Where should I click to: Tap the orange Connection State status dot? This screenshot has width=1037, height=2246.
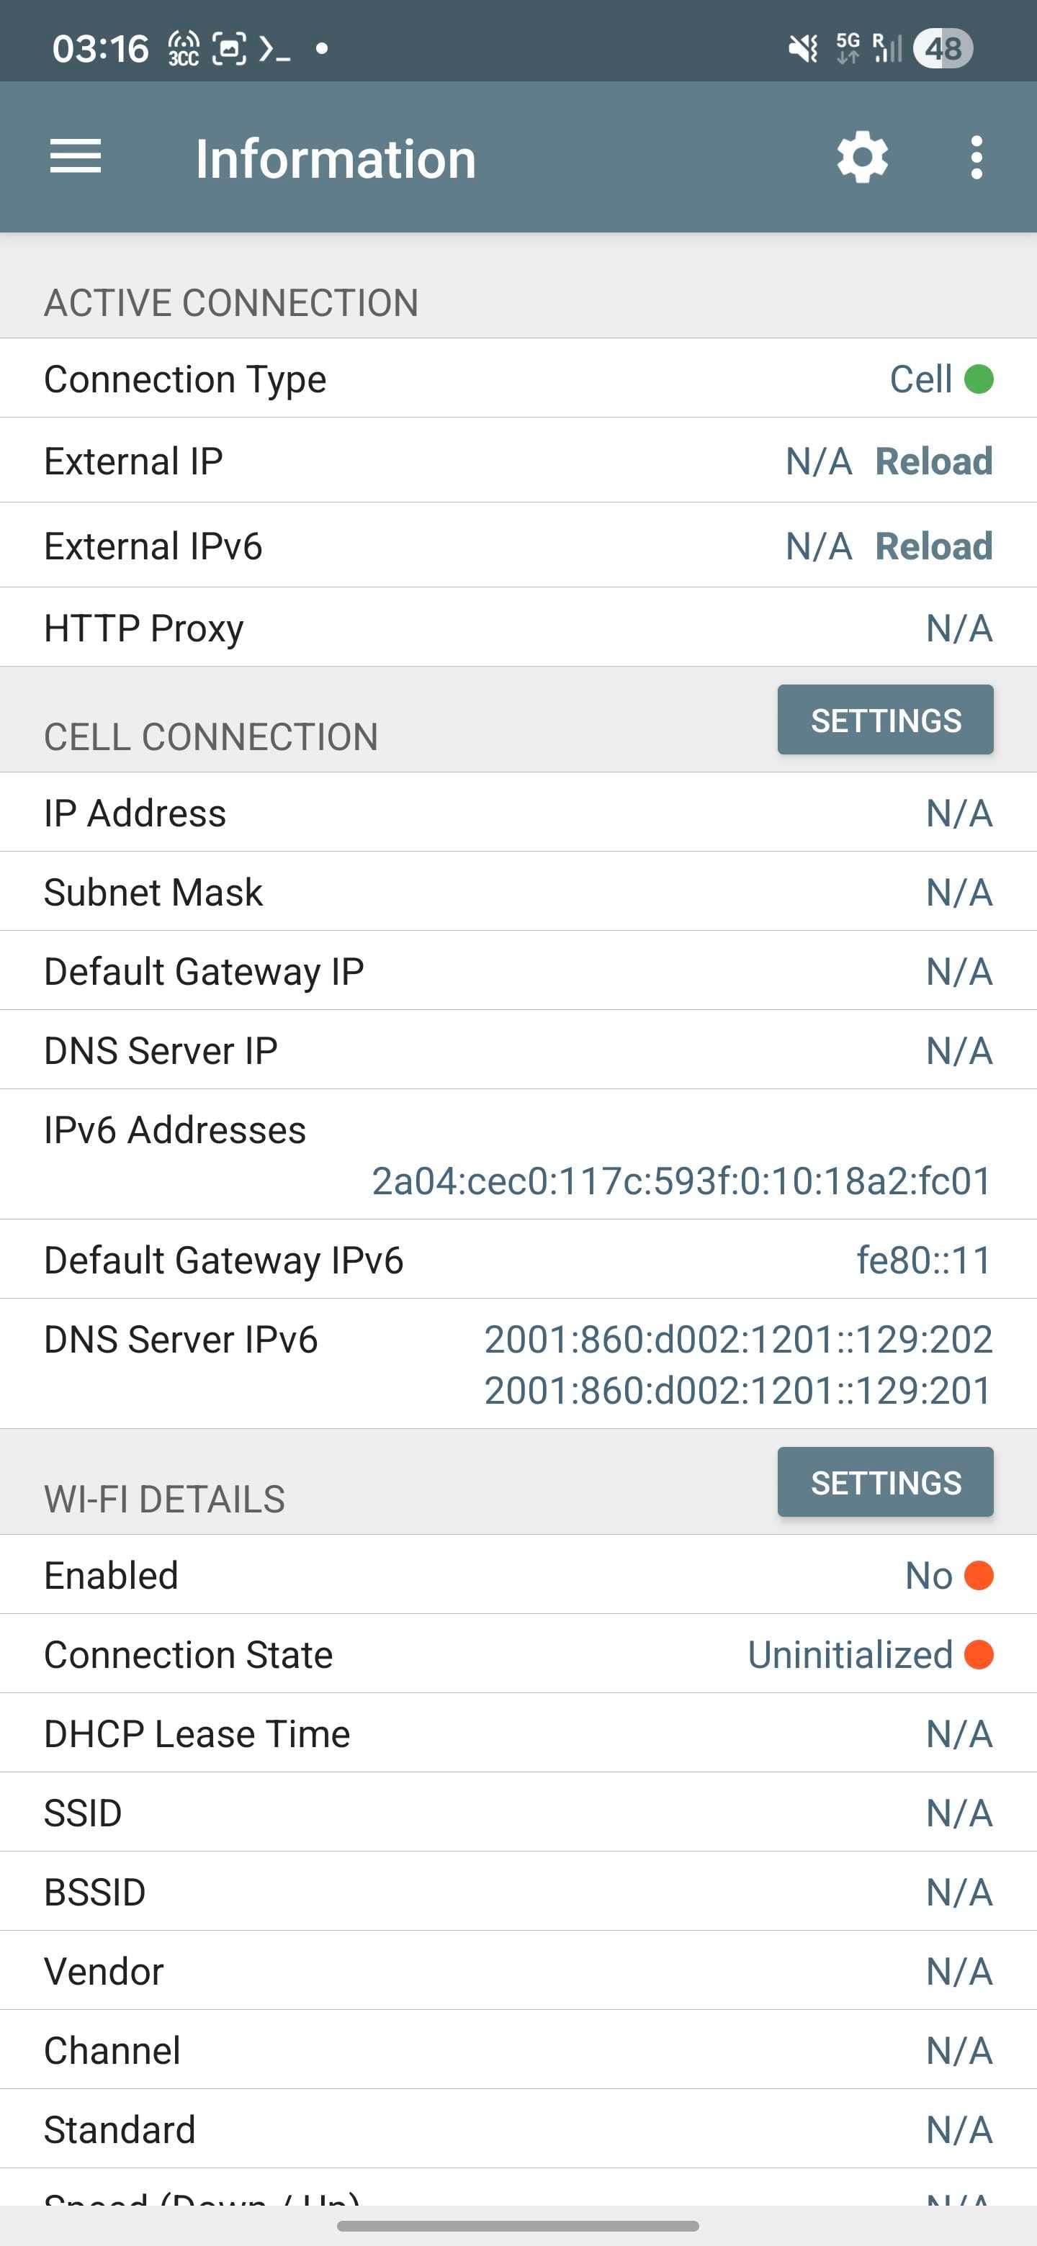(x=979, y=1655)
